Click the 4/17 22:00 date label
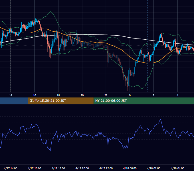The width and height of the screenshot is (194, 171). click(106, 168)
